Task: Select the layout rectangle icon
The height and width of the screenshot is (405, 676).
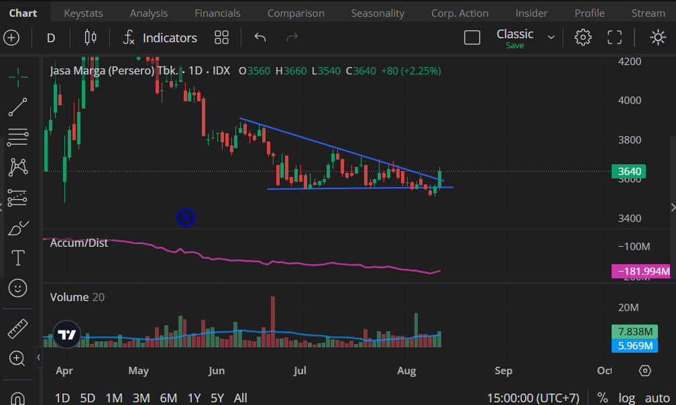Action: click(472, 38)
